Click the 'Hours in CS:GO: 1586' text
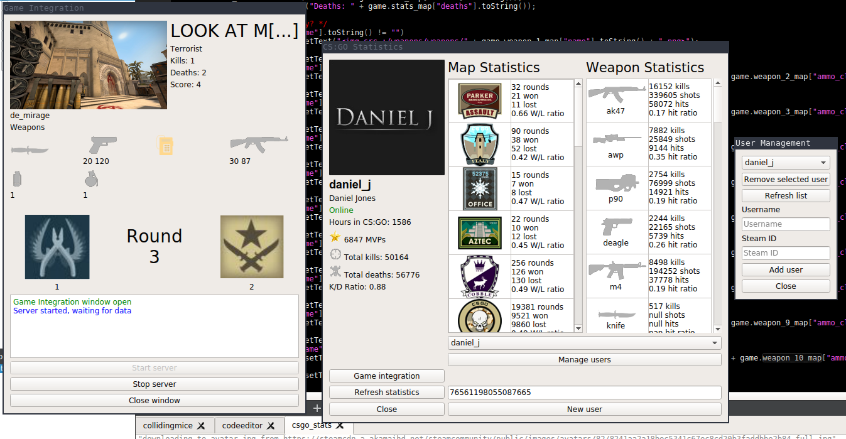 pyautogui.click(x=370, y=222)
